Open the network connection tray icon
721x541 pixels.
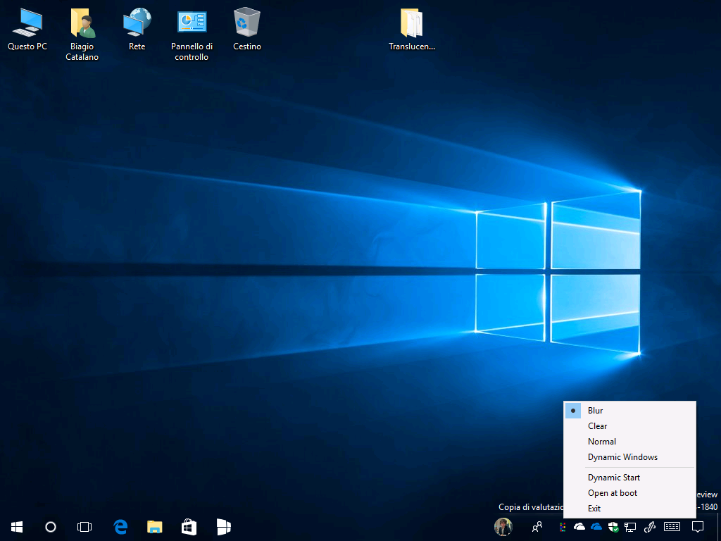click(x=630, y=527)
